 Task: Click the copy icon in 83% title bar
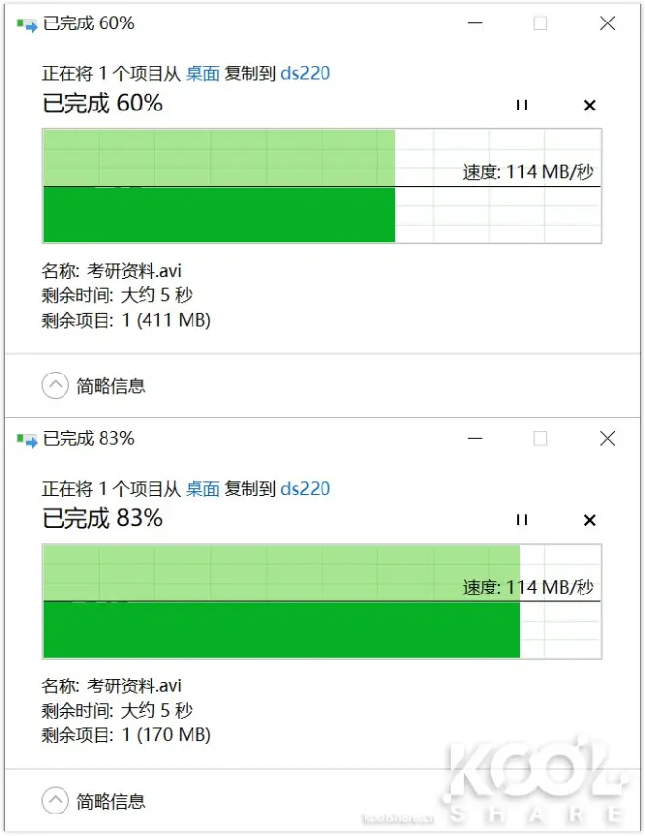pos(26,440)
